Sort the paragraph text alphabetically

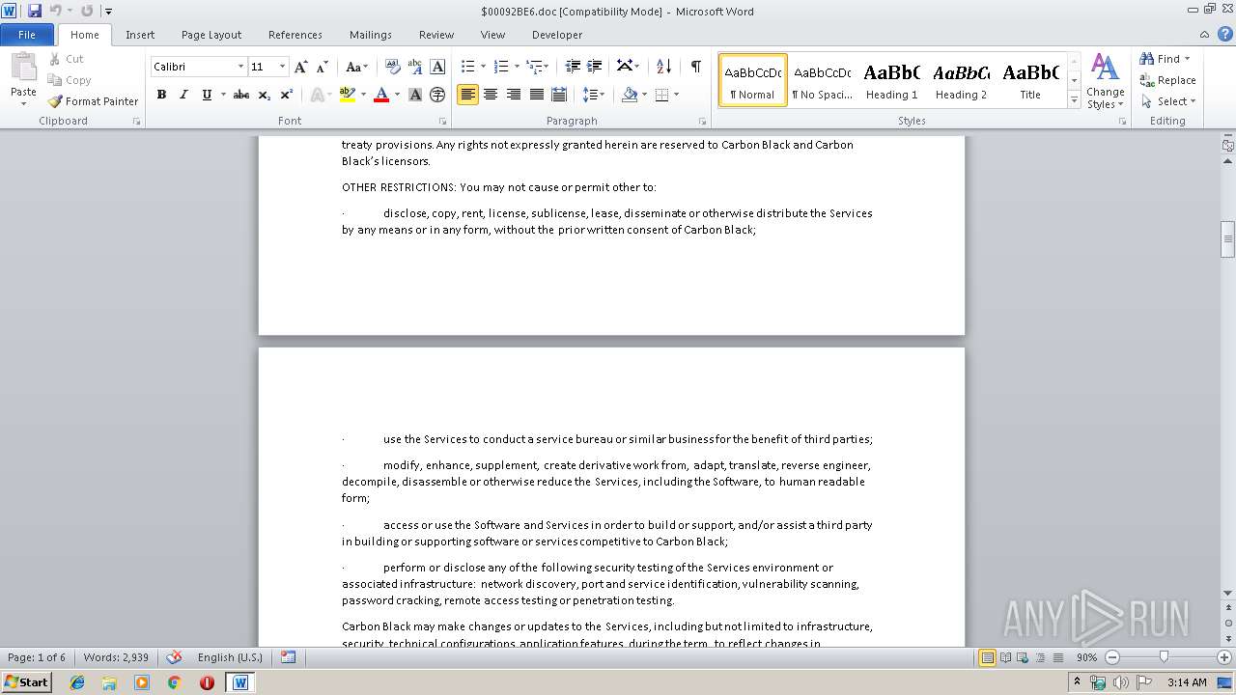(x=663, y=67)
